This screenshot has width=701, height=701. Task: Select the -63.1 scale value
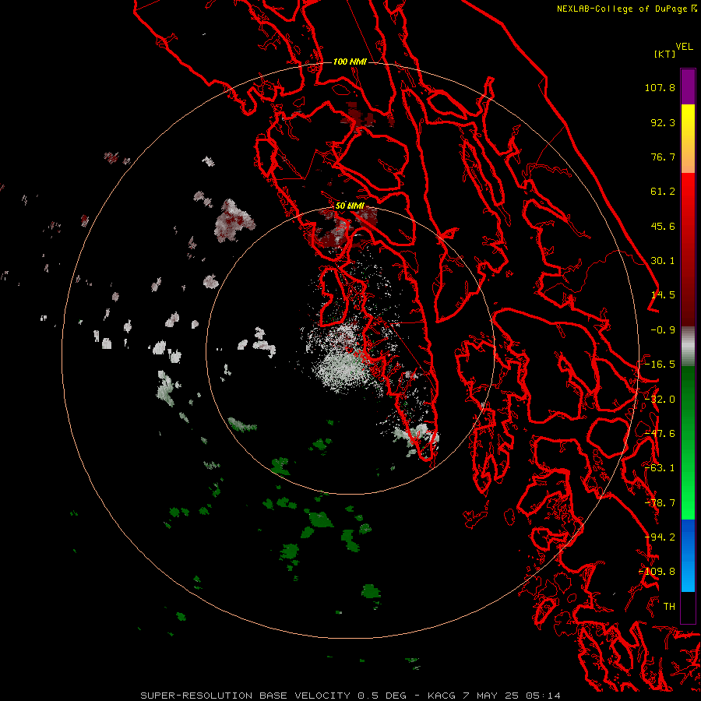(660, 468)
